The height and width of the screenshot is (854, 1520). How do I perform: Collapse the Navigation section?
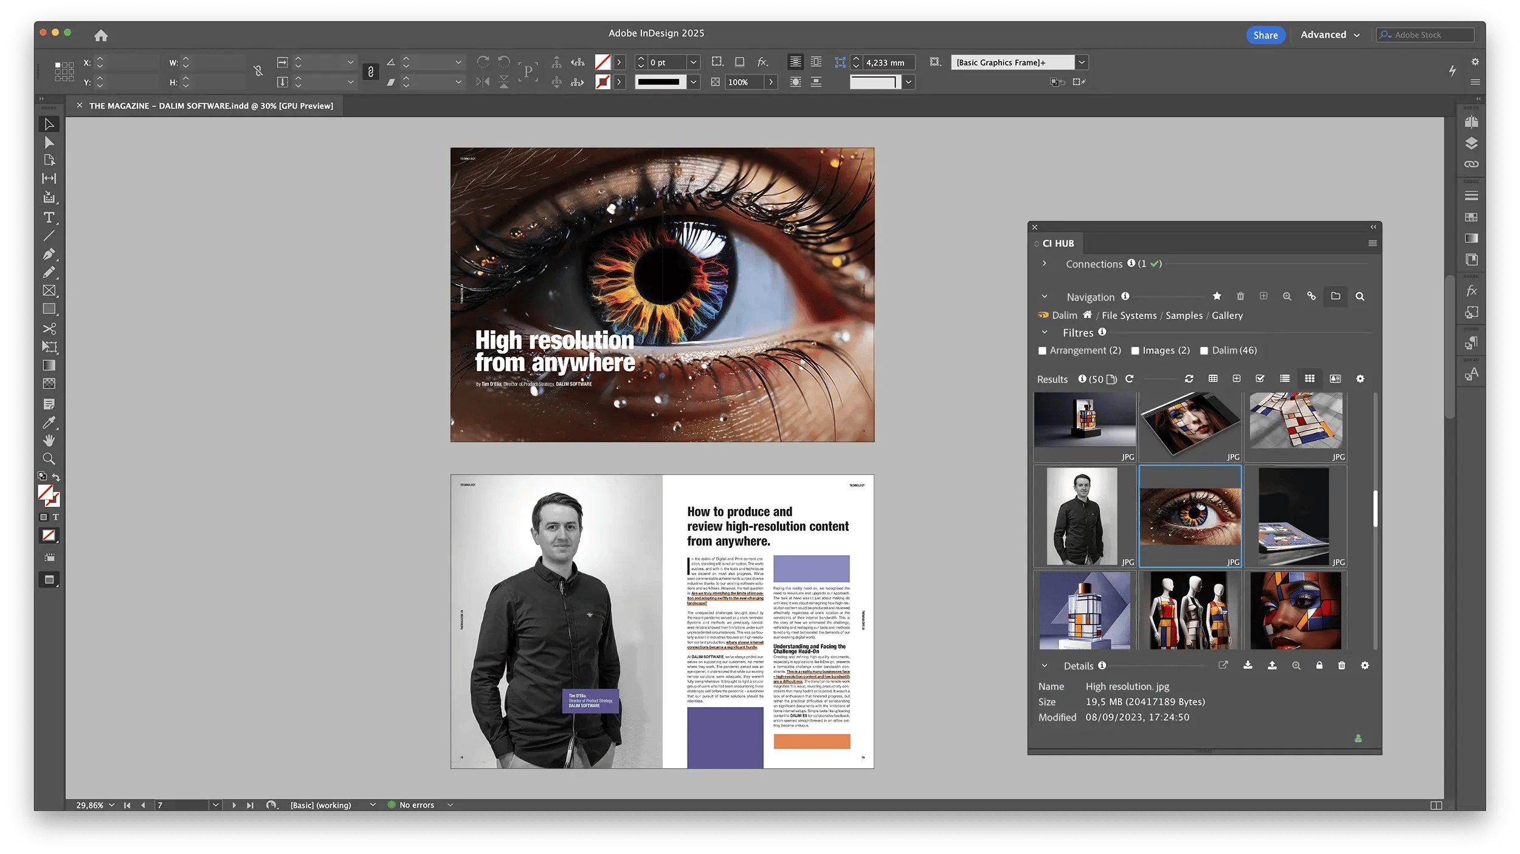pos(1044,297)
